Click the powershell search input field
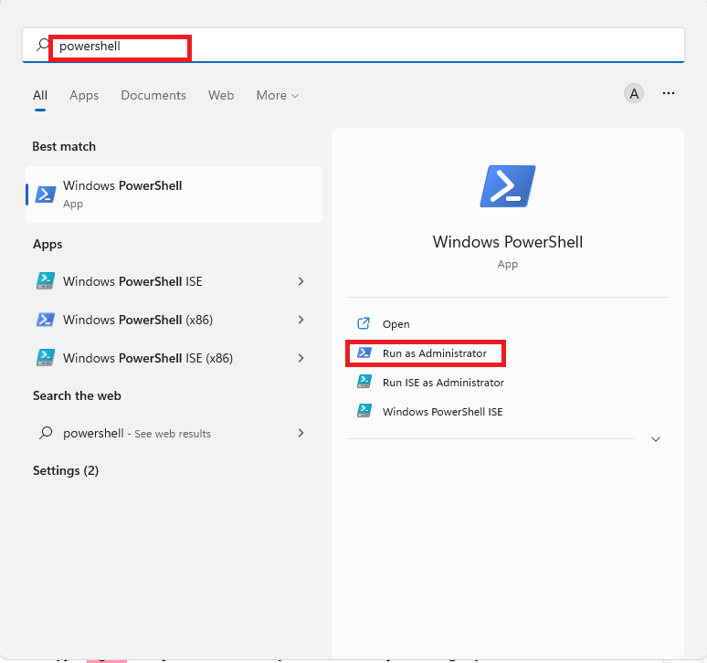 pos(353,45)
